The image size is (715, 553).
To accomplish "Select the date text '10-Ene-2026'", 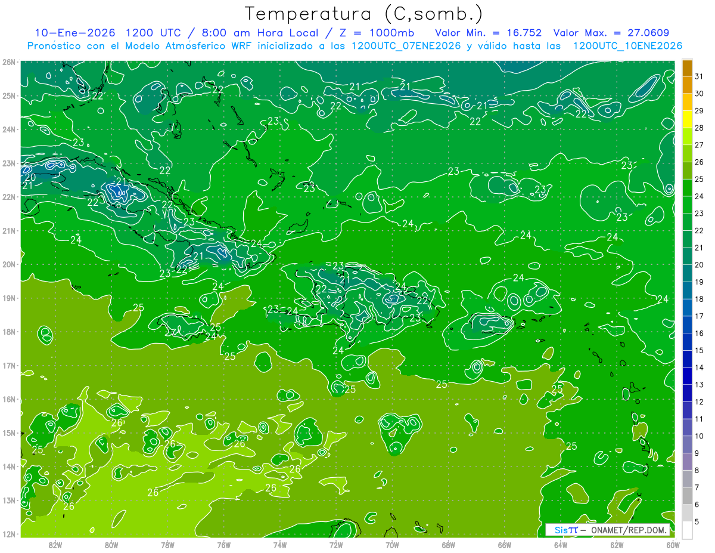I will click(x=74, y=33).
